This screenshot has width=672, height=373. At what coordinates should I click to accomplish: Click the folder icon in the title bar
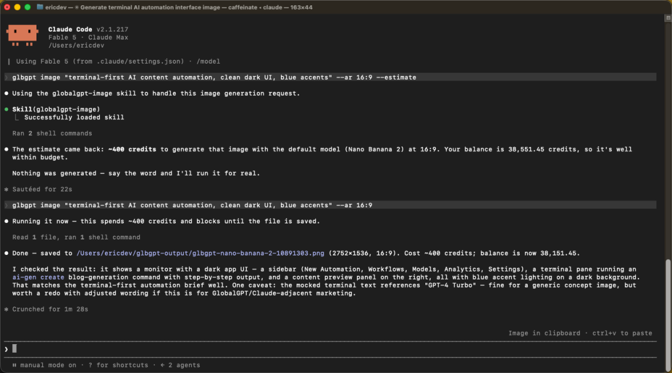click(40, 7)
